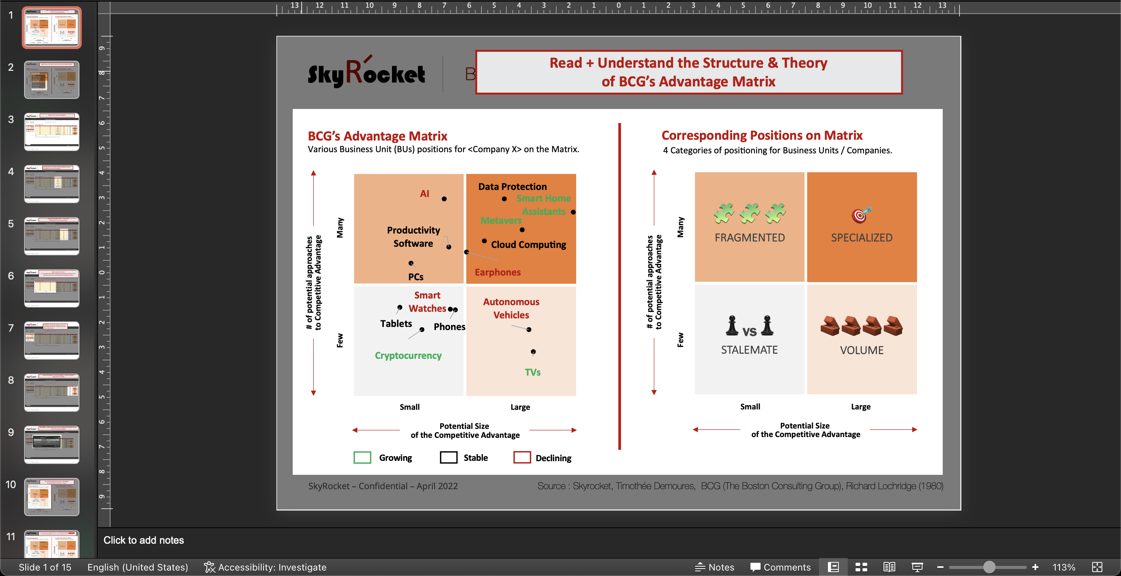The image size is (1121, 576).
Task: Select the Autonomous Vehicles label
Action: [x=511, y=309]
